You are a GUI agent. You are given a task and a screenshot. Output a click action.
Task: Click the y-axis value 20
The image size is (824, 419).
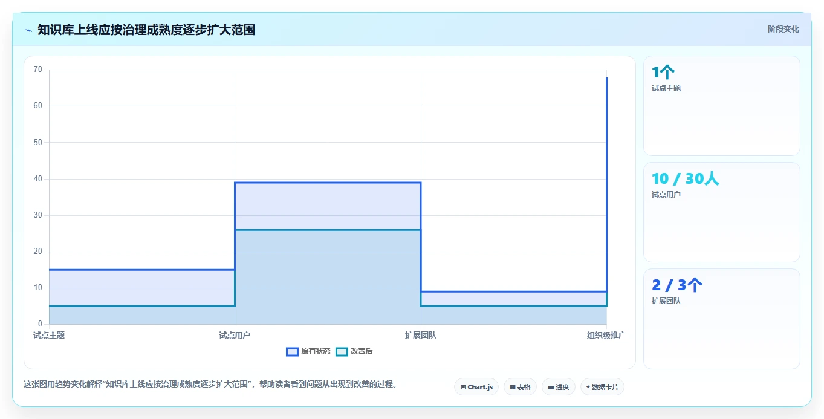pyautogui.click(x=38, y=252)
